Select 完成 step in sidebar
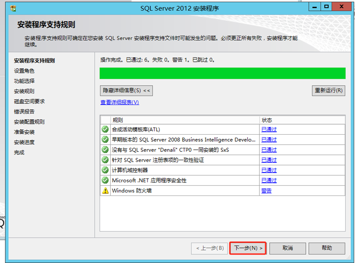Screen dimensions: 355x263 point(19,152)
